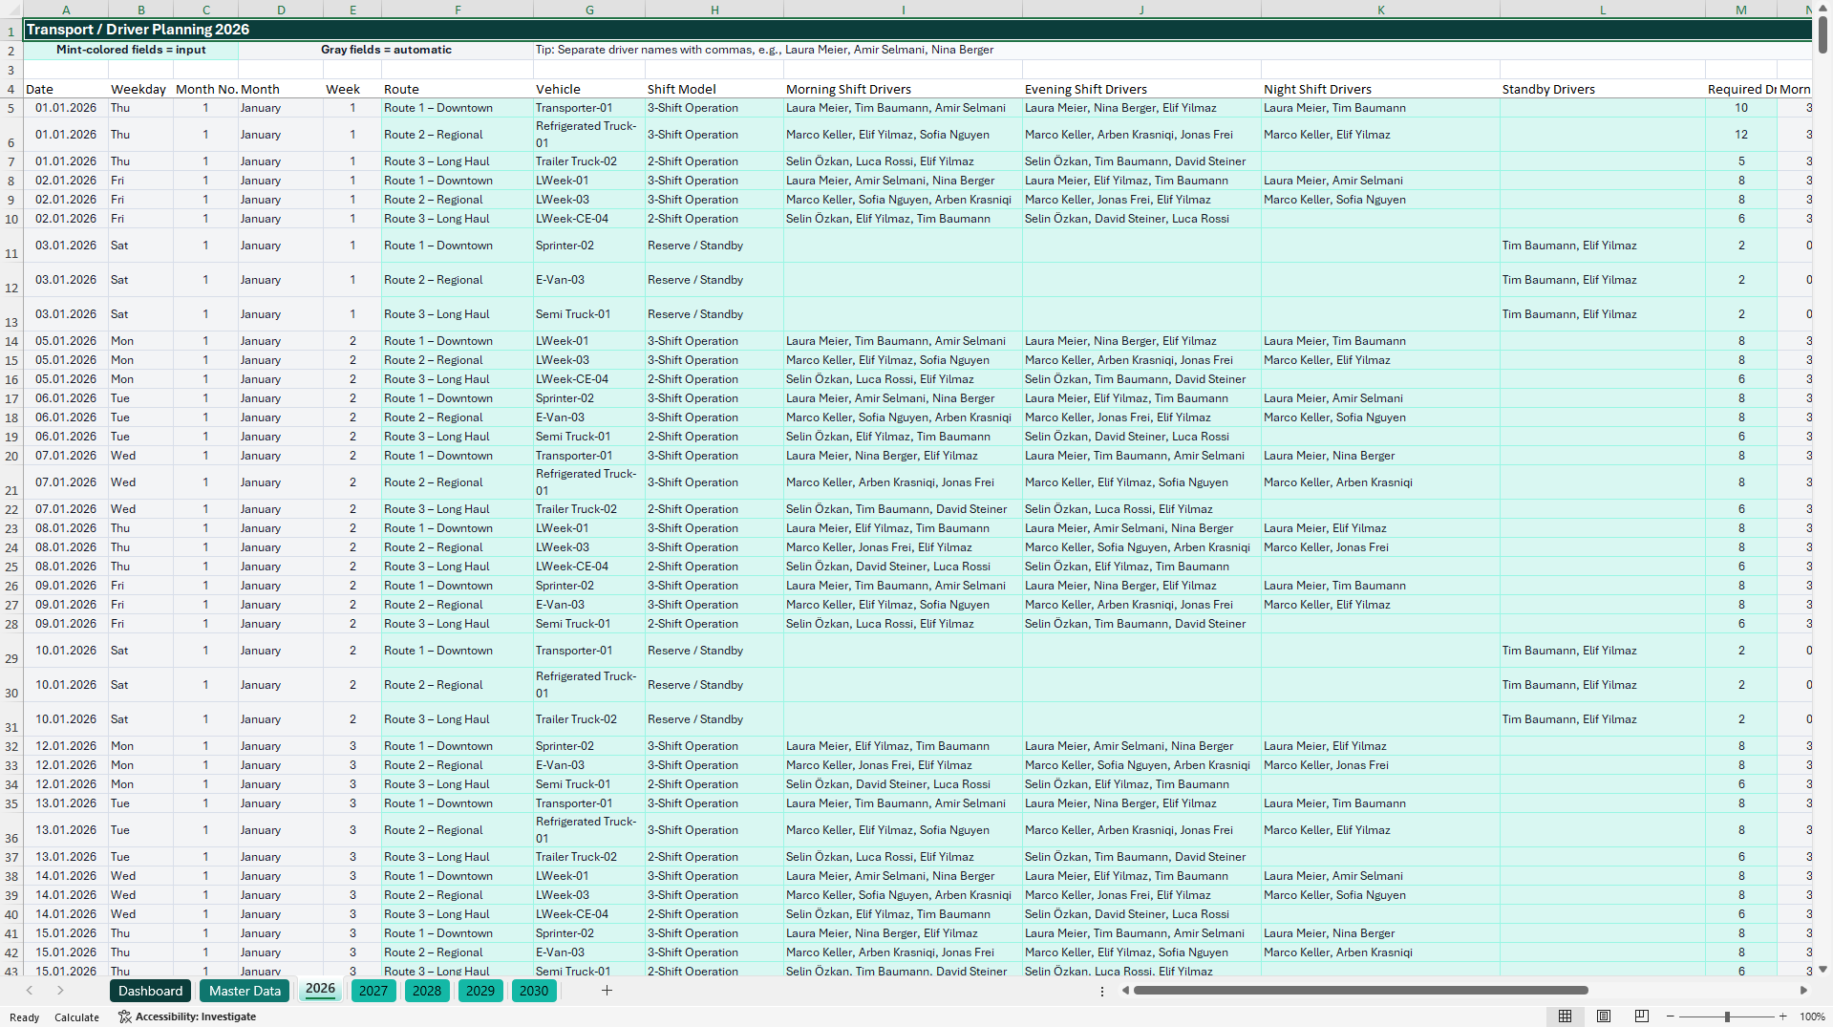Switch to the 2029 sheet tab
Screen dimensions: 1833x1027
(x=480, y=991)
